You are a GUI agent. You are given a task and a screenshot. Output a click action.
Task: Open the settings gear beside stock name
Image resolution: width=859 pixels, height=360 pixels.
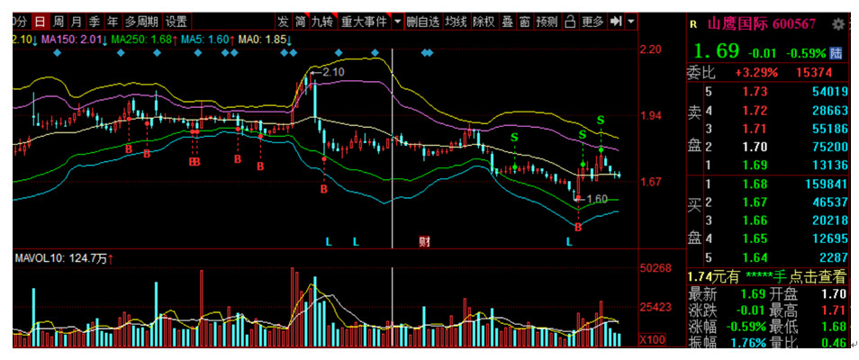[x=838, y=24]
